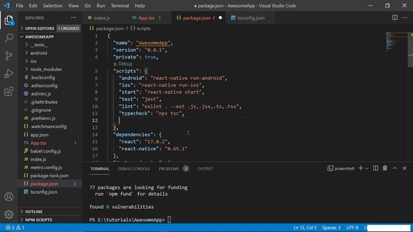Viewport: 413px width, 232px height.
Task: Open the Explorer view in activity bar
Action: 8,20
